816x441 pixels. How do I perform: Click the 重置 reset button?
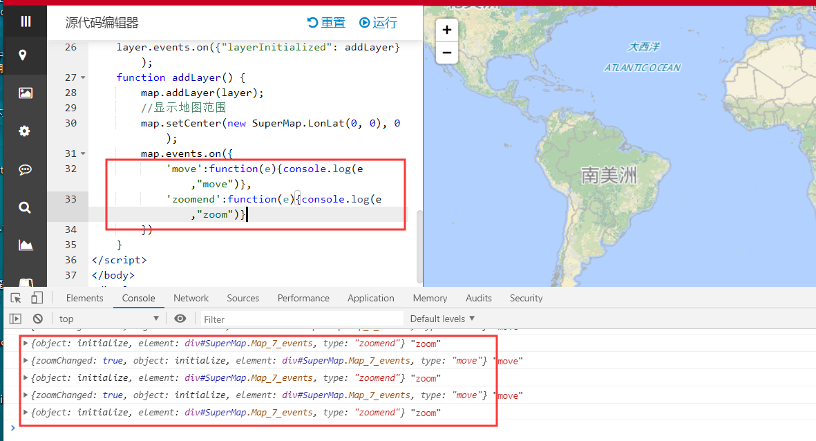(x=326, y=23)
